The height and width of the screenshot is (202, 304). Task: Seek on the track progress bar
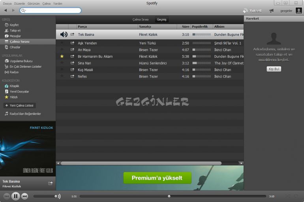click(x=173, y=196)
